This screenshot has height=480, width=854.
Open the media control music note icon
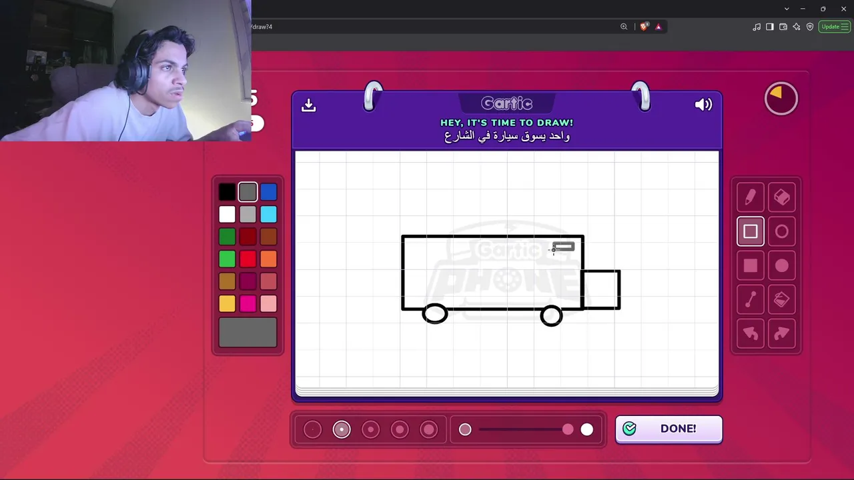[x=757, y=27]
